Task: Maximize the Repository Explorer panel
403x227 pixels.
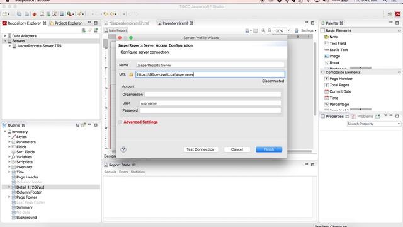Action: pyautogui.click(x=96, y=23)
